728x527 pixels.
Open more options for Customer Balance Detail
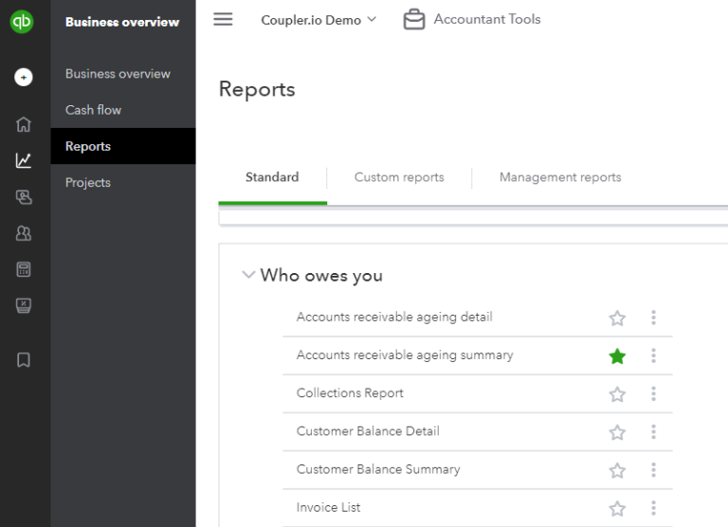pos(653,432)
